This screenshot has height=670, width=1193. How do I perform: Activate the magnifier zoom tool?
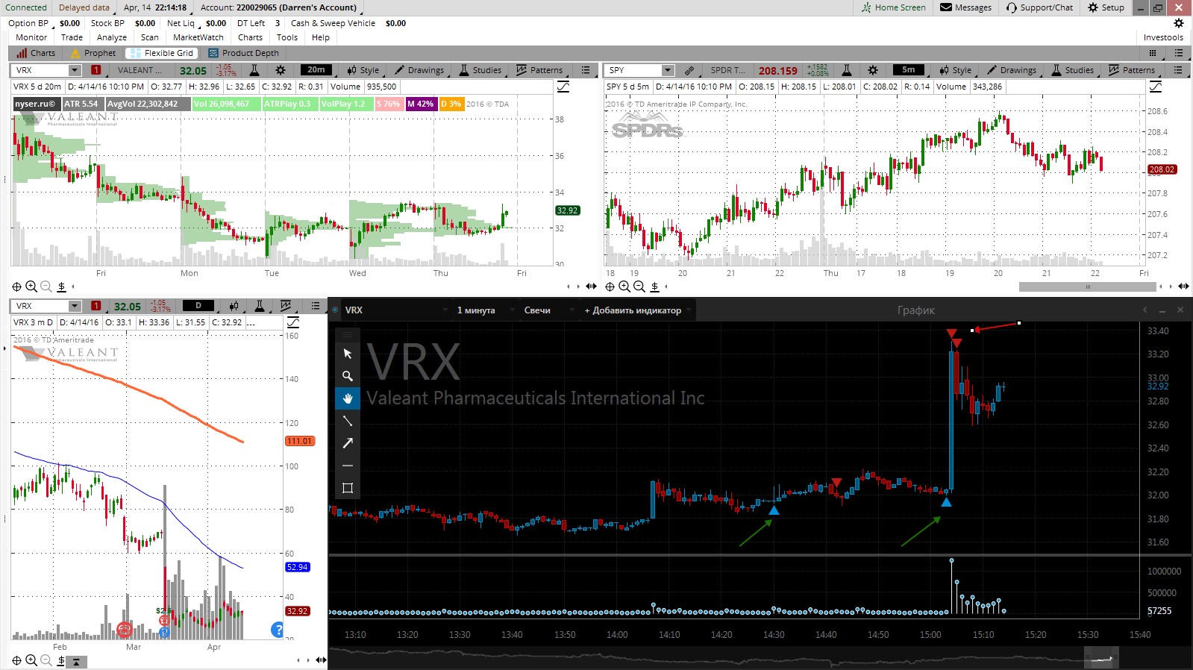(347, 376)
